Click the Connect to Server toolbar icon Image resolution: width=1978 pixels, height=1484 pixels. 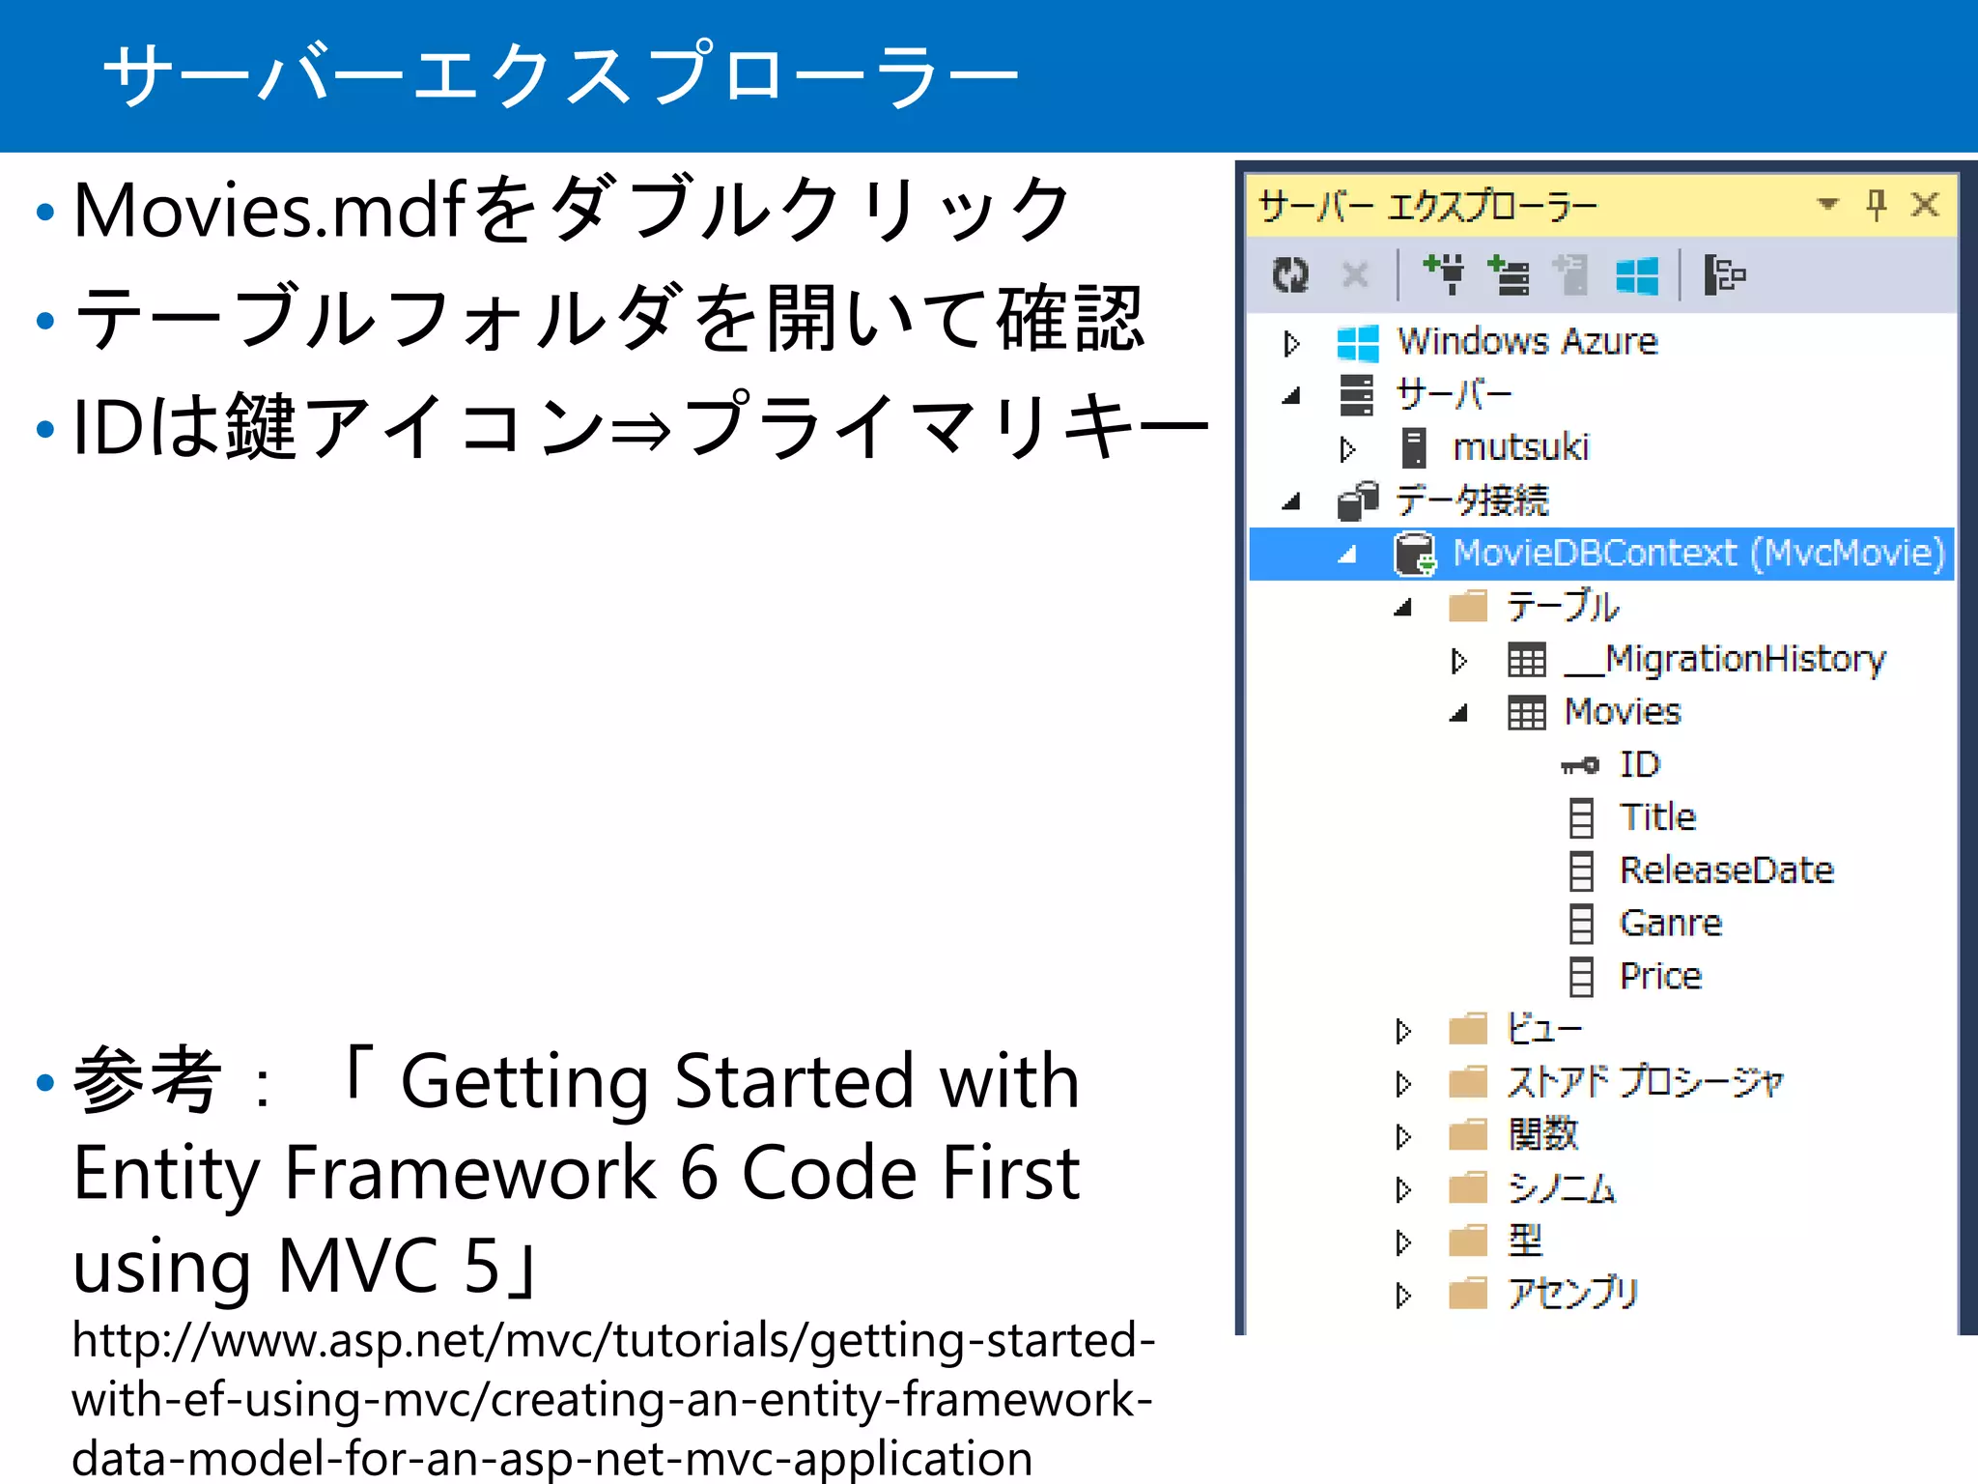coord(1509,275)
